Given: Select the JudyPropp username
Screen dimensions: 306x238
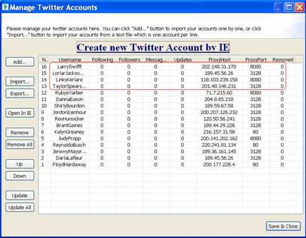Looking at the screenshot, I should point(69,138).
